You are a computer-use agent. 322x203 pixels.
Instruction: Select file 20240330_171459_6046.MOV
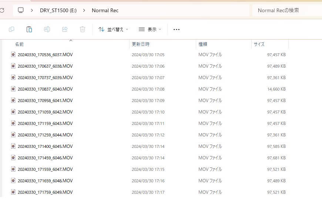[45, 158]
